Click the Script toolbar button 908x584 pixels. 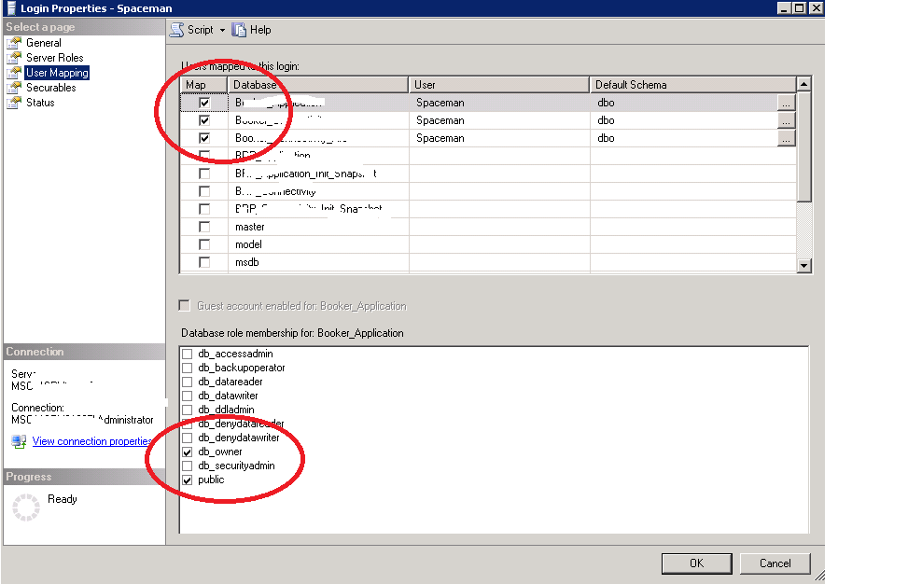191,30
